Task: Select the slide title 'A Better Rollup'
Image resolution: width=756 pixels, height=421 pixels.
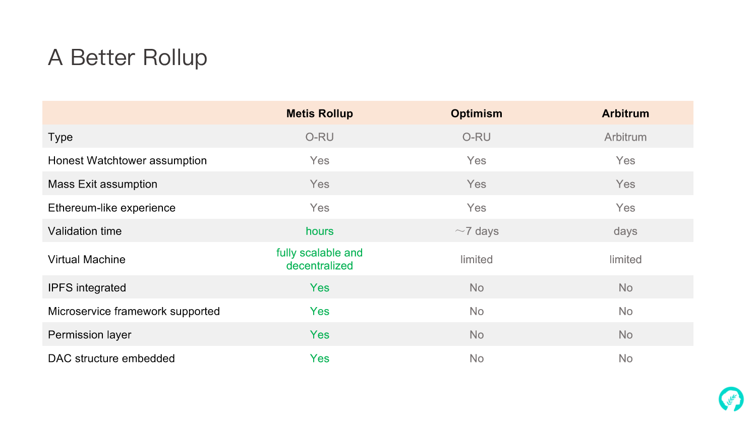Action: 128,57
